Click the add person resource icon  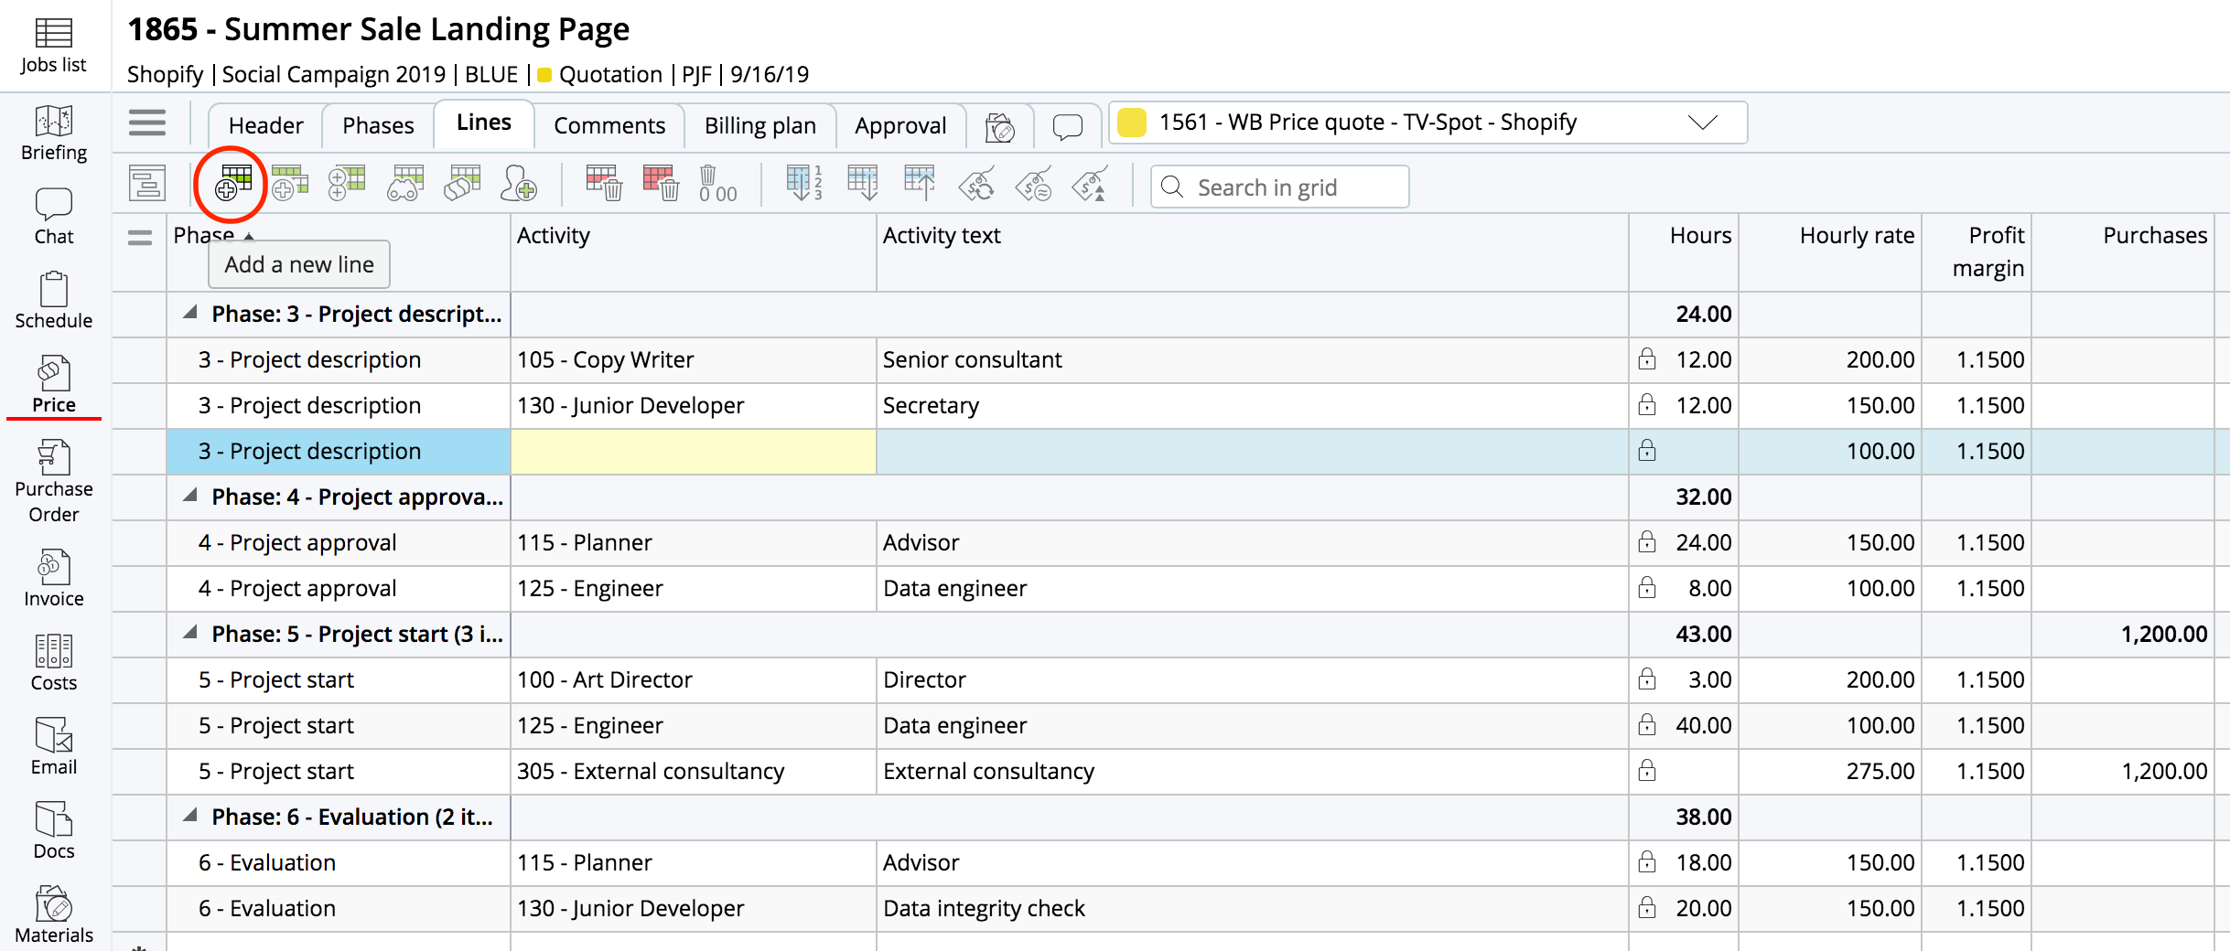pyautogui.click(x=518, y=184)
